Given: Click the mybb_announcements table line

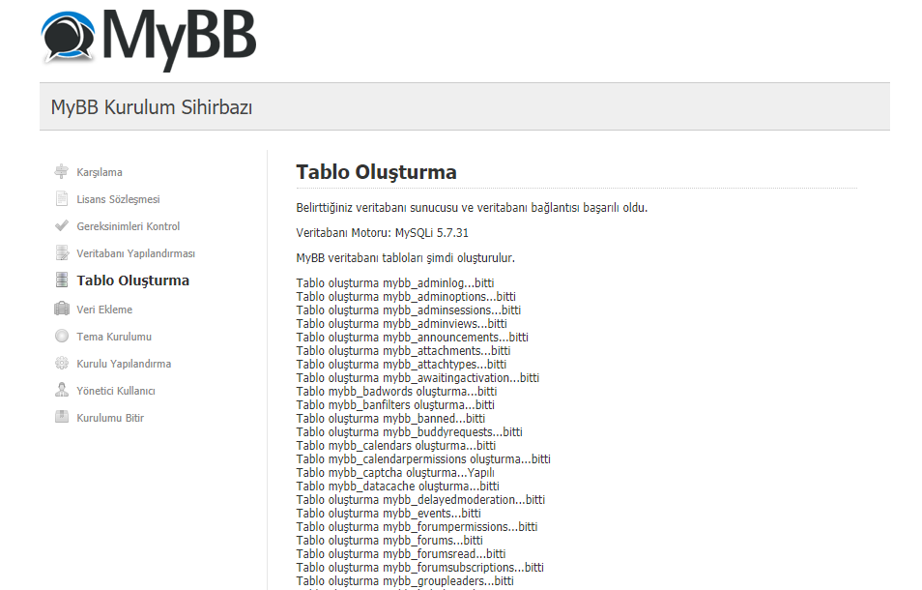Looking at the screenshot, I should click(413, 337).
